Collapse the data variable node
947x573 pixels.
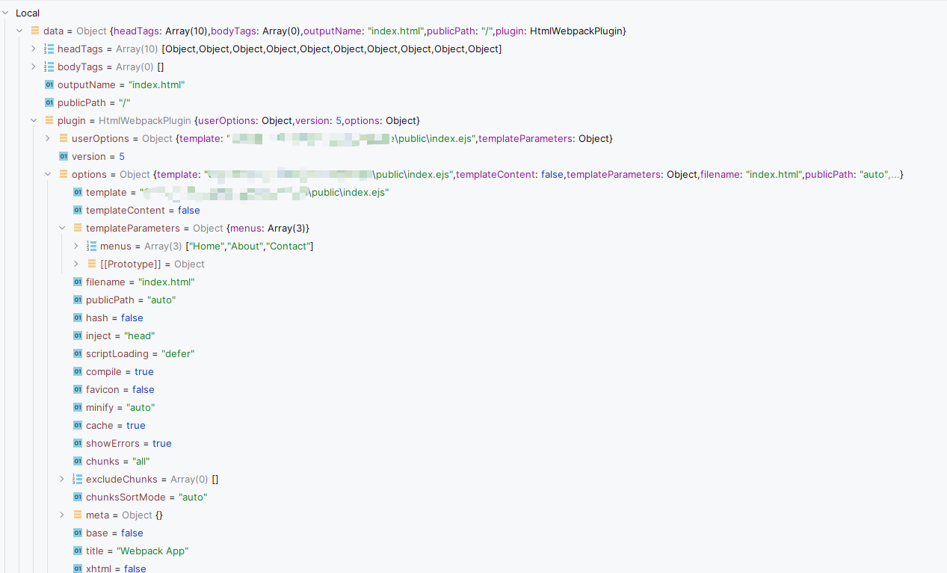tap(19, 31)
